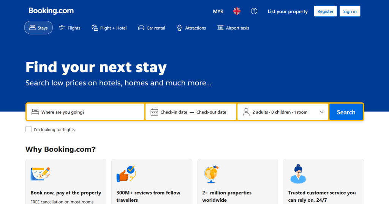Click the Sign in button

click(350, 11)
